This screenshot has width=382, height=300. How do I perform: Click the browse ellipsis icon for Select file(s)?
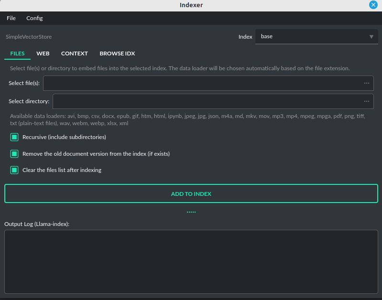pyautogui.click(x=367, y=83)
